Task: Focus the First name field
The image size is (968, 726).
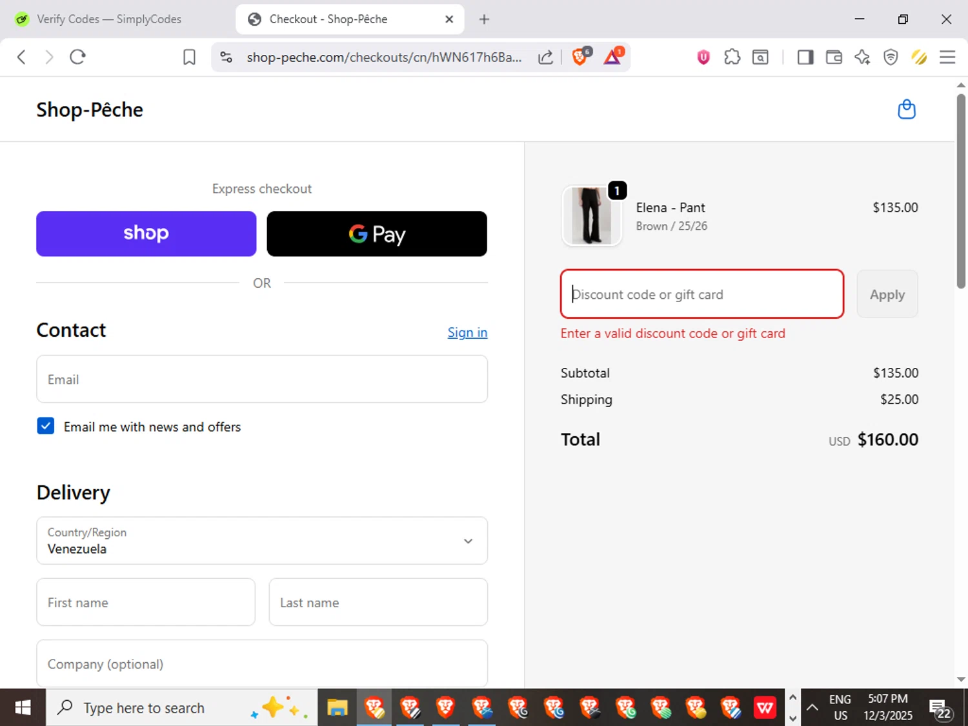Action: click(x=146, y=602)
